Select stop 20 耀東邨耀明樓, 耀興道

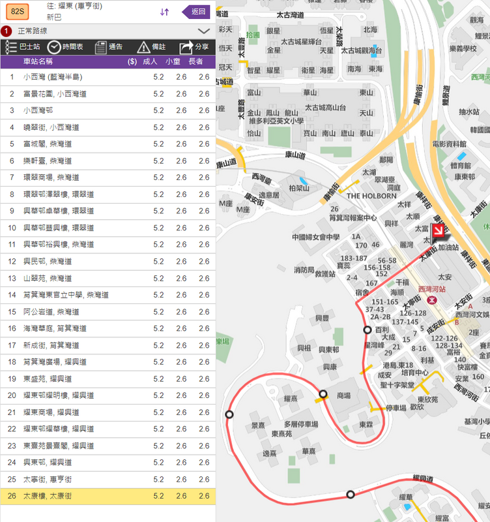point(108,396)
